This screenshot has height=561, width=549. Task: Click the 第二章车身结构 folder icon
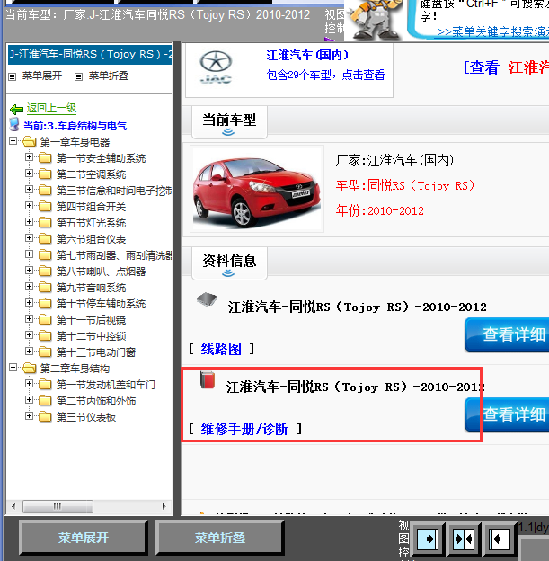[30, 369]
